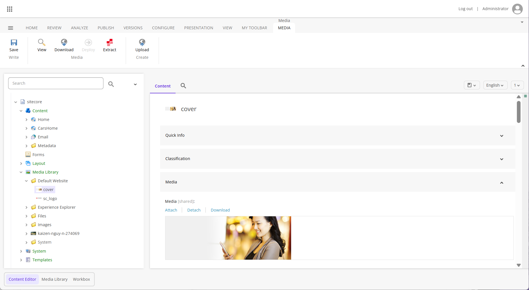Click the kaizen-nguy-n-274069 image icon
Screen dimensions: 529x290
34,233
